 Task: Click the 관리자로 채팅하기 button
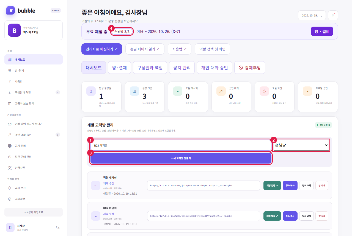pos(102,49)
